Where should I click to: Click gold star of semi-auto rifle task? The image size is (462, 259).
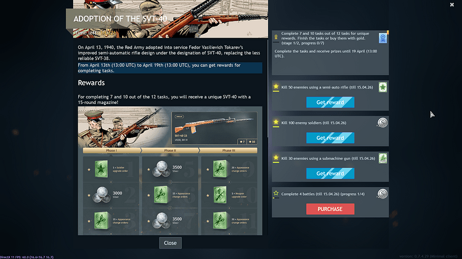click(x=276, y=87)
